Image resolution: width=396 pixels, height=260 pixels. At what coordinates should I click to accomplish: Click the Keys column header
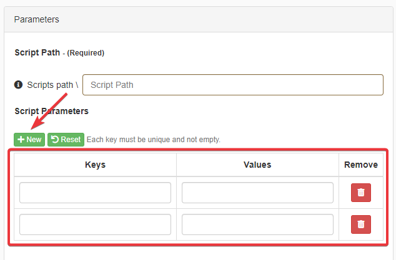click(95, 165)
